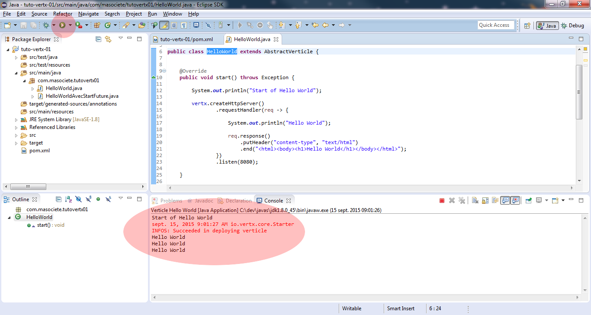
Task: Toggle Link with Editor in Package Explorer
Action: (x=108, y=39)
